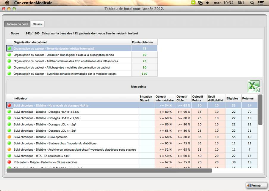Click the 150 points value for Synthèse annuelle
269x191 pixels.
144,74
